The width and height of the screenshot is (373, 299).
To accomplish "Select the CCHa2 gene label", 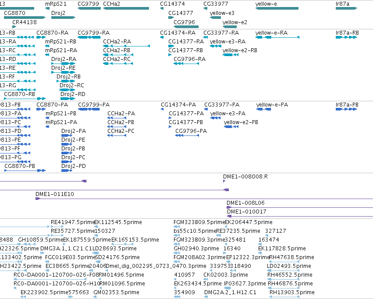I will point(111,4).
